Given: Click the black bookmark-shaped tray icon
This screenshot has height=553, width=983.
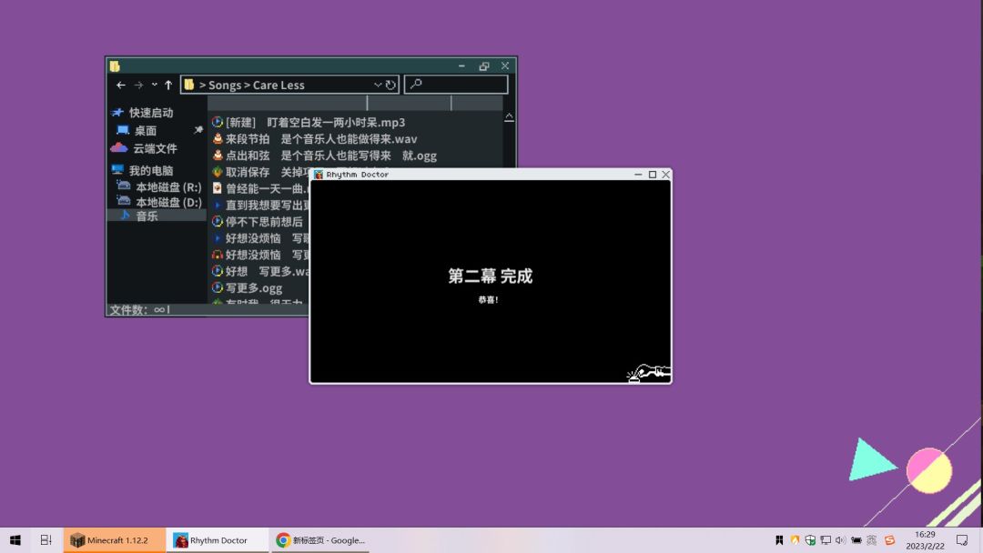Looking at the screenshot, I should tap(779, 540).
